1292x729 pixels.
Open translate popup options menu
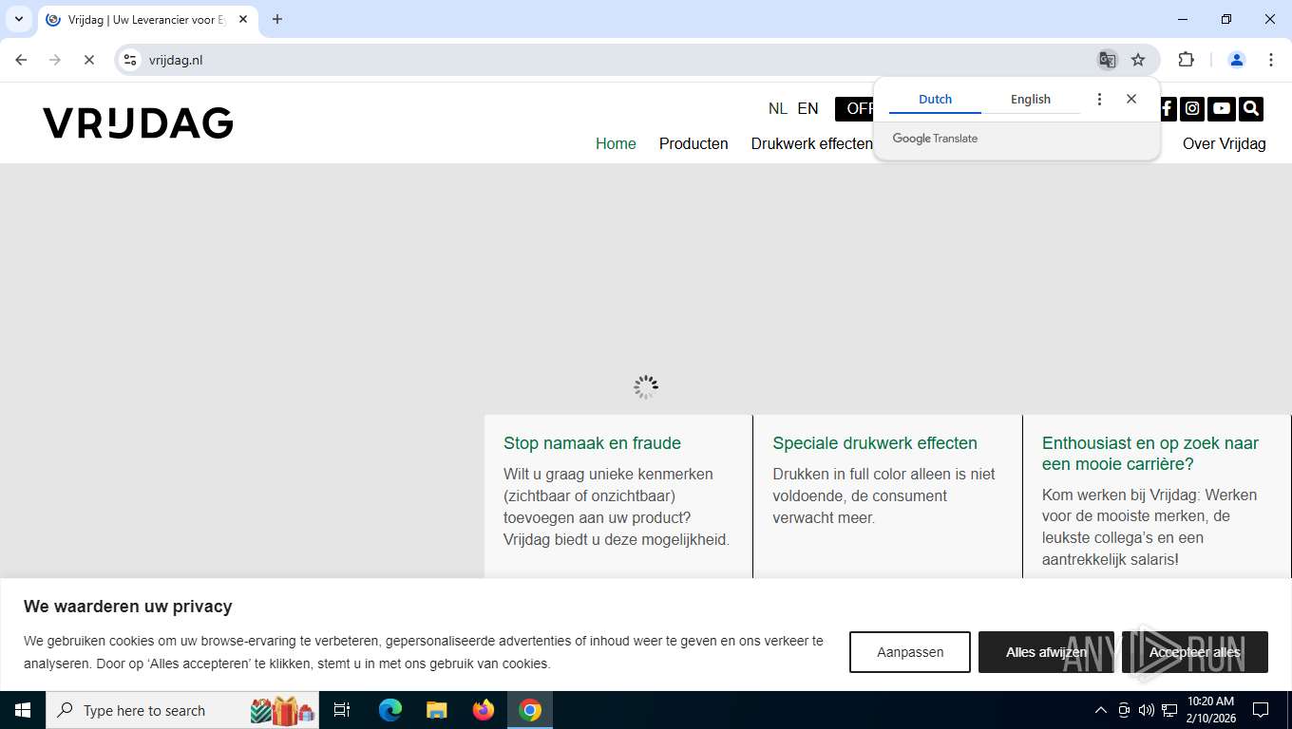pyautogui.click(x=1099, y=99)
